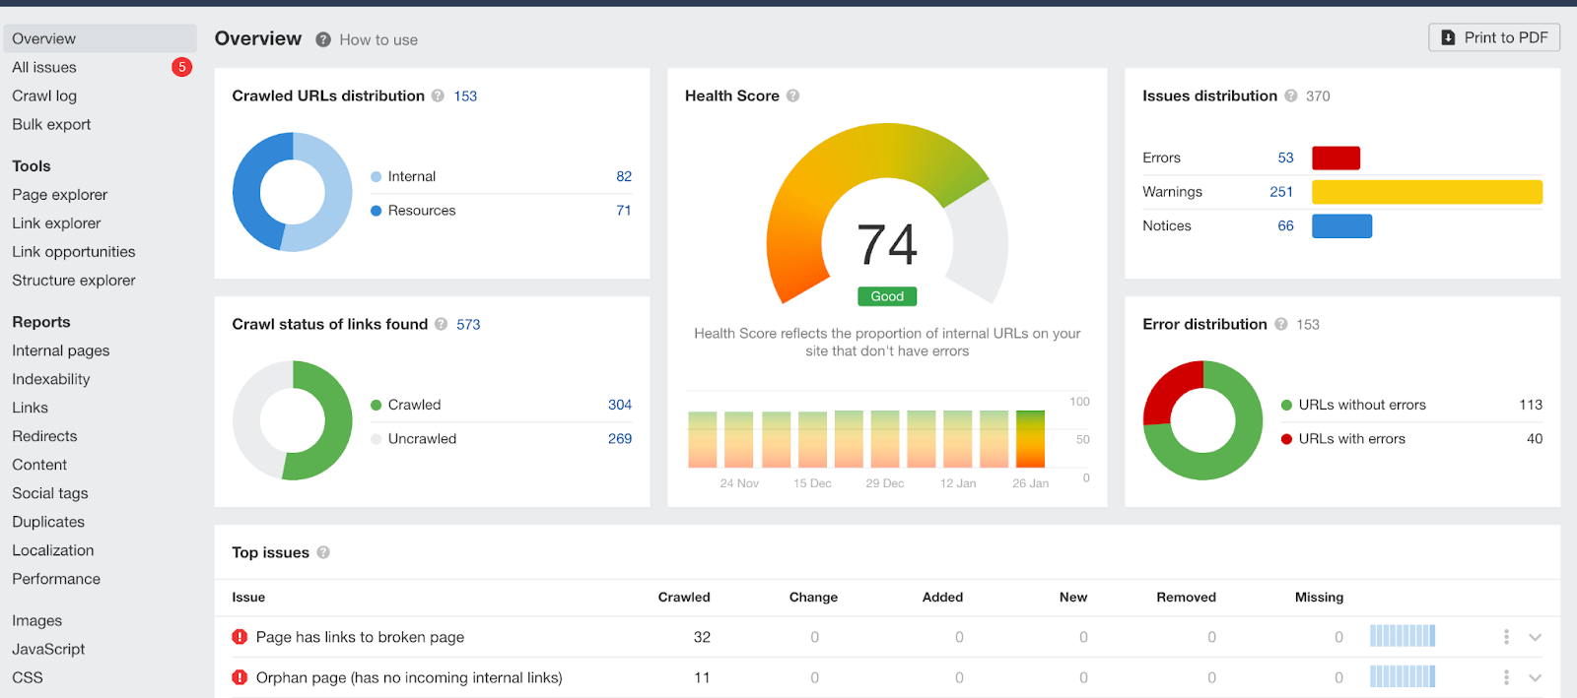The image size is (1577, 698).
Task: Expand the Page has links to broken page row
Action: pos(1535,637)
